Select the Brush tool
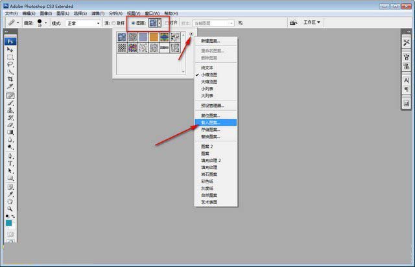Screen dimensions: 415x267 10,103
